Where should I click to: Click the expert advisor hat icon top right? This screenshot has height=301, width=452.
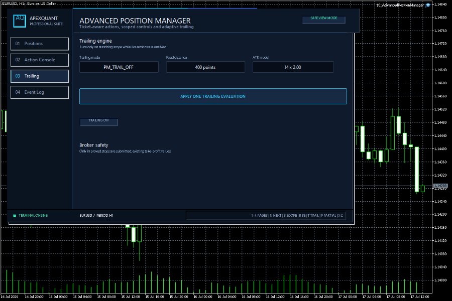428,5
